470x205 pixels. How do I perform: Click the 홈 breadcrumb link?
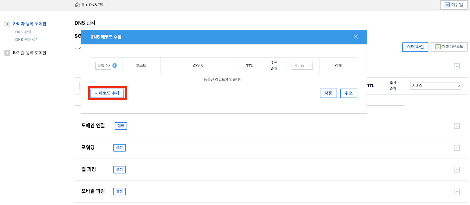[83, 5]
